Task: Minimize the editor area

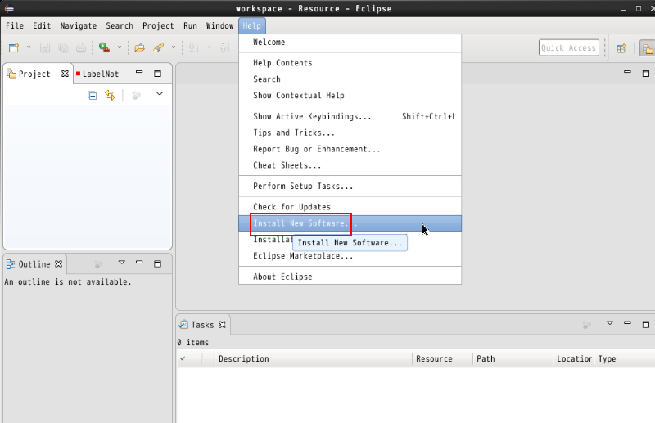Action: click(x=627, y=72)
